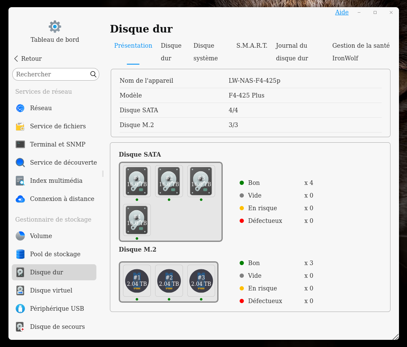Switch to Gestion de la santé IronWolf tab

(361, 52)
